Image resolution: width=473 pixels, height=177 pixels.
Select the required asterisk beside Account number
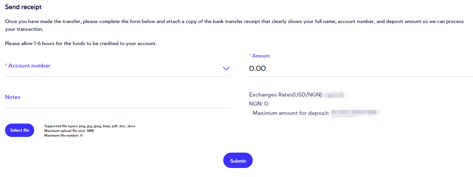[6, 65]
